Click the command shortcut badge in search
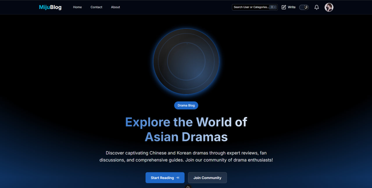372x188 pixels. 273,7
